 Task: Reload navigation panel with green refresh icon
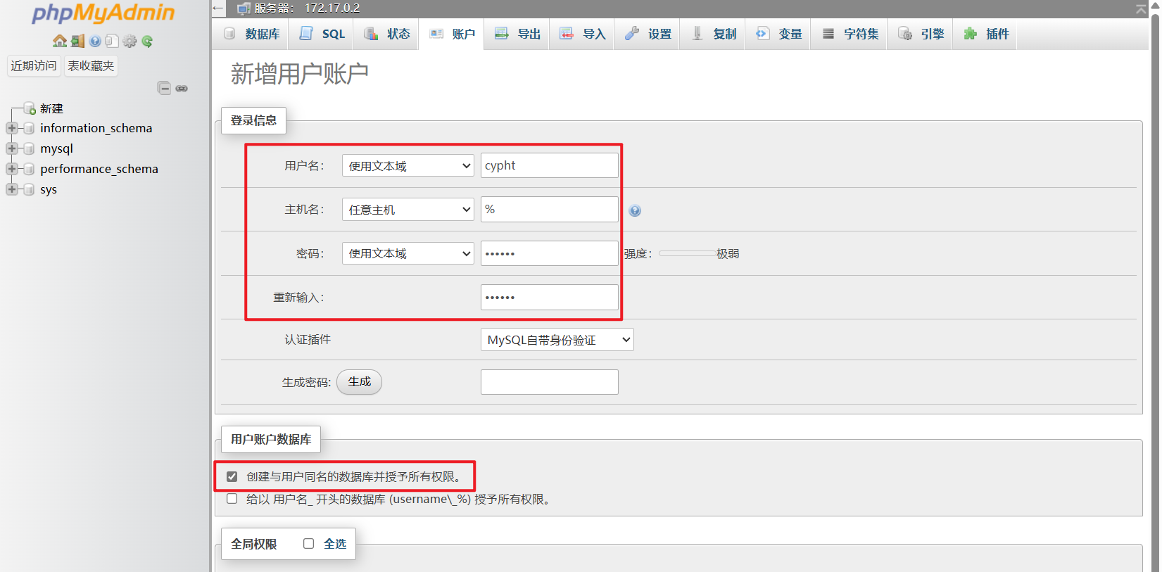point(147,42)
